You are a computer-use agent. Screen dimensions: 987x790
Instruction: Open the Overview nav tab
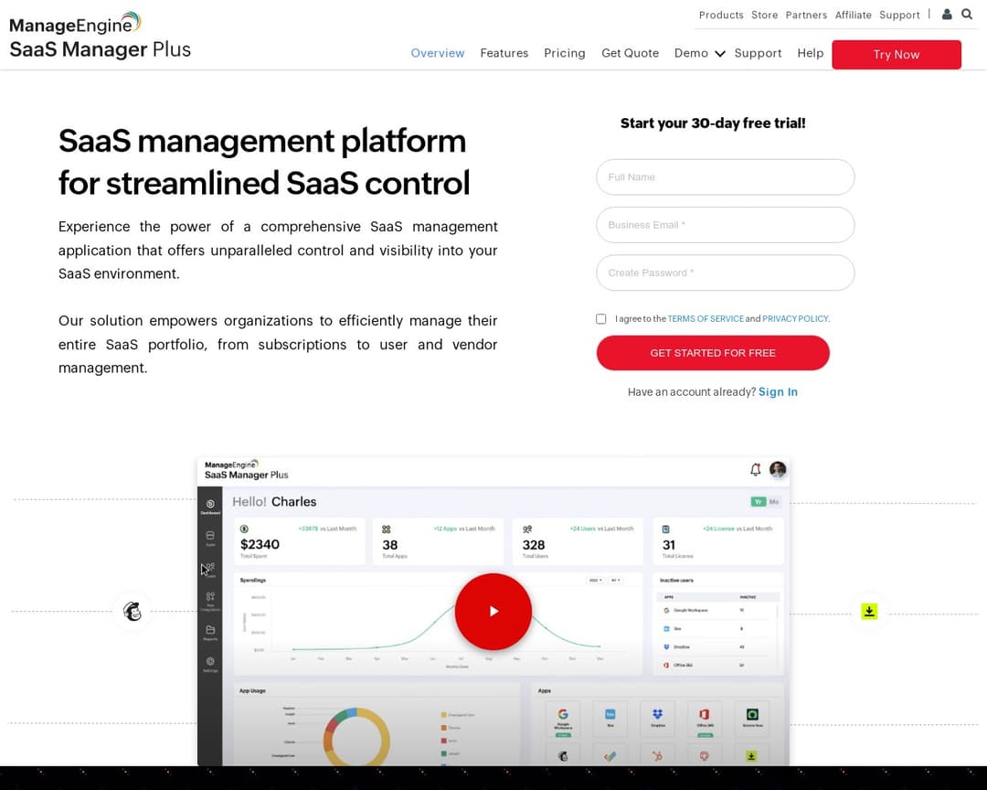tap(438, 54)
